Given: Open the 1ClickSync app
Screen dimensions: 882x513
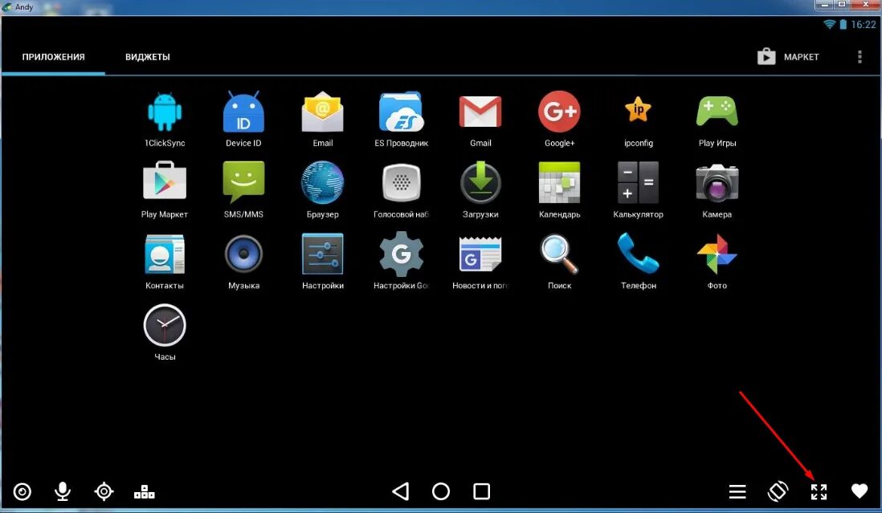Looking at the screenshot, I should click(x=164, y=112).
